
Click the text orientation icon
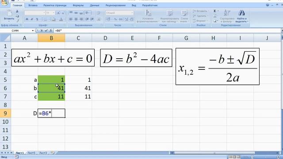pos(88,13)
